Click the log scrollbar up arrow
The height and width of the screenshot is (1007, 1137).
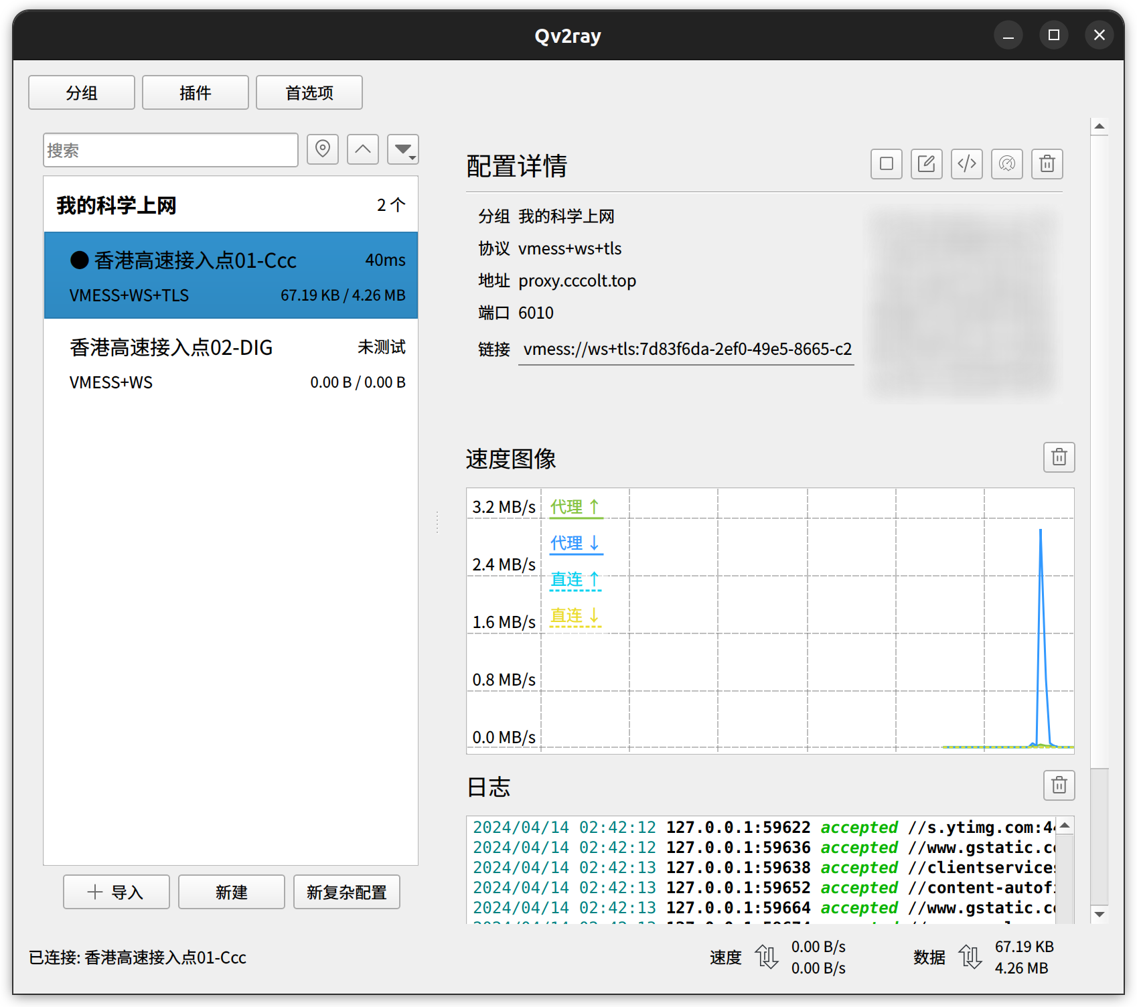tap(1065, 826)
